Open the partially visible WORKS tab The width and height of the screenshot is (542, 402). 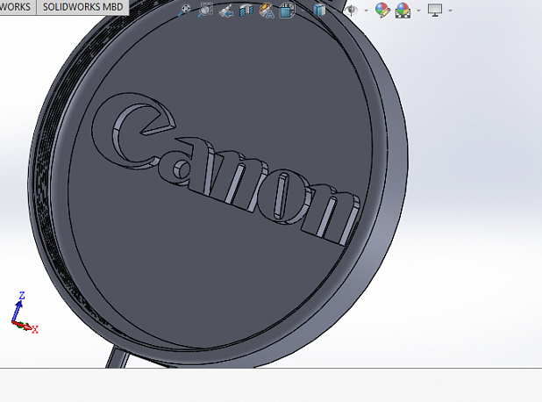point(16,7)
